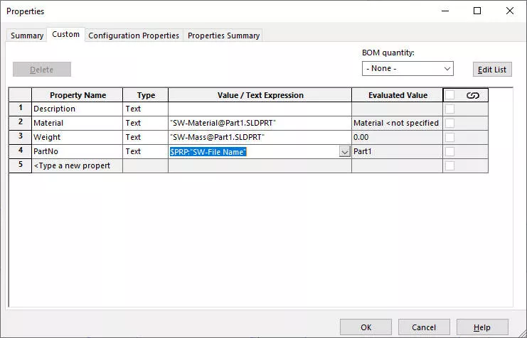The width and height of the screenshot is (527, 338).
Task: Click the Cancel button
Action: [x=424, y=327]
